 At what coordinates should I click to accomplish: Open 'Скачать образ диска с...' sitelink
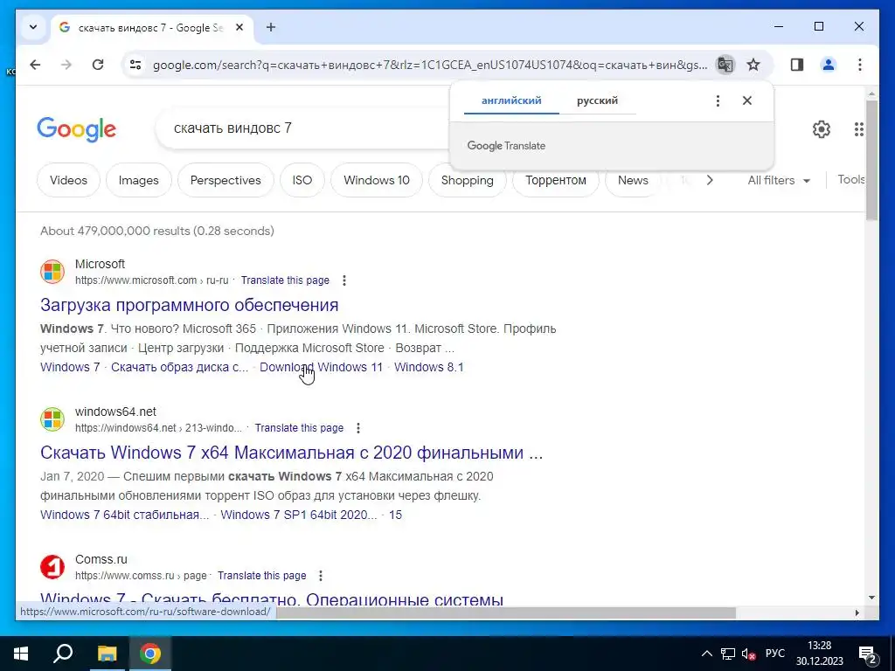click(180, 367)
